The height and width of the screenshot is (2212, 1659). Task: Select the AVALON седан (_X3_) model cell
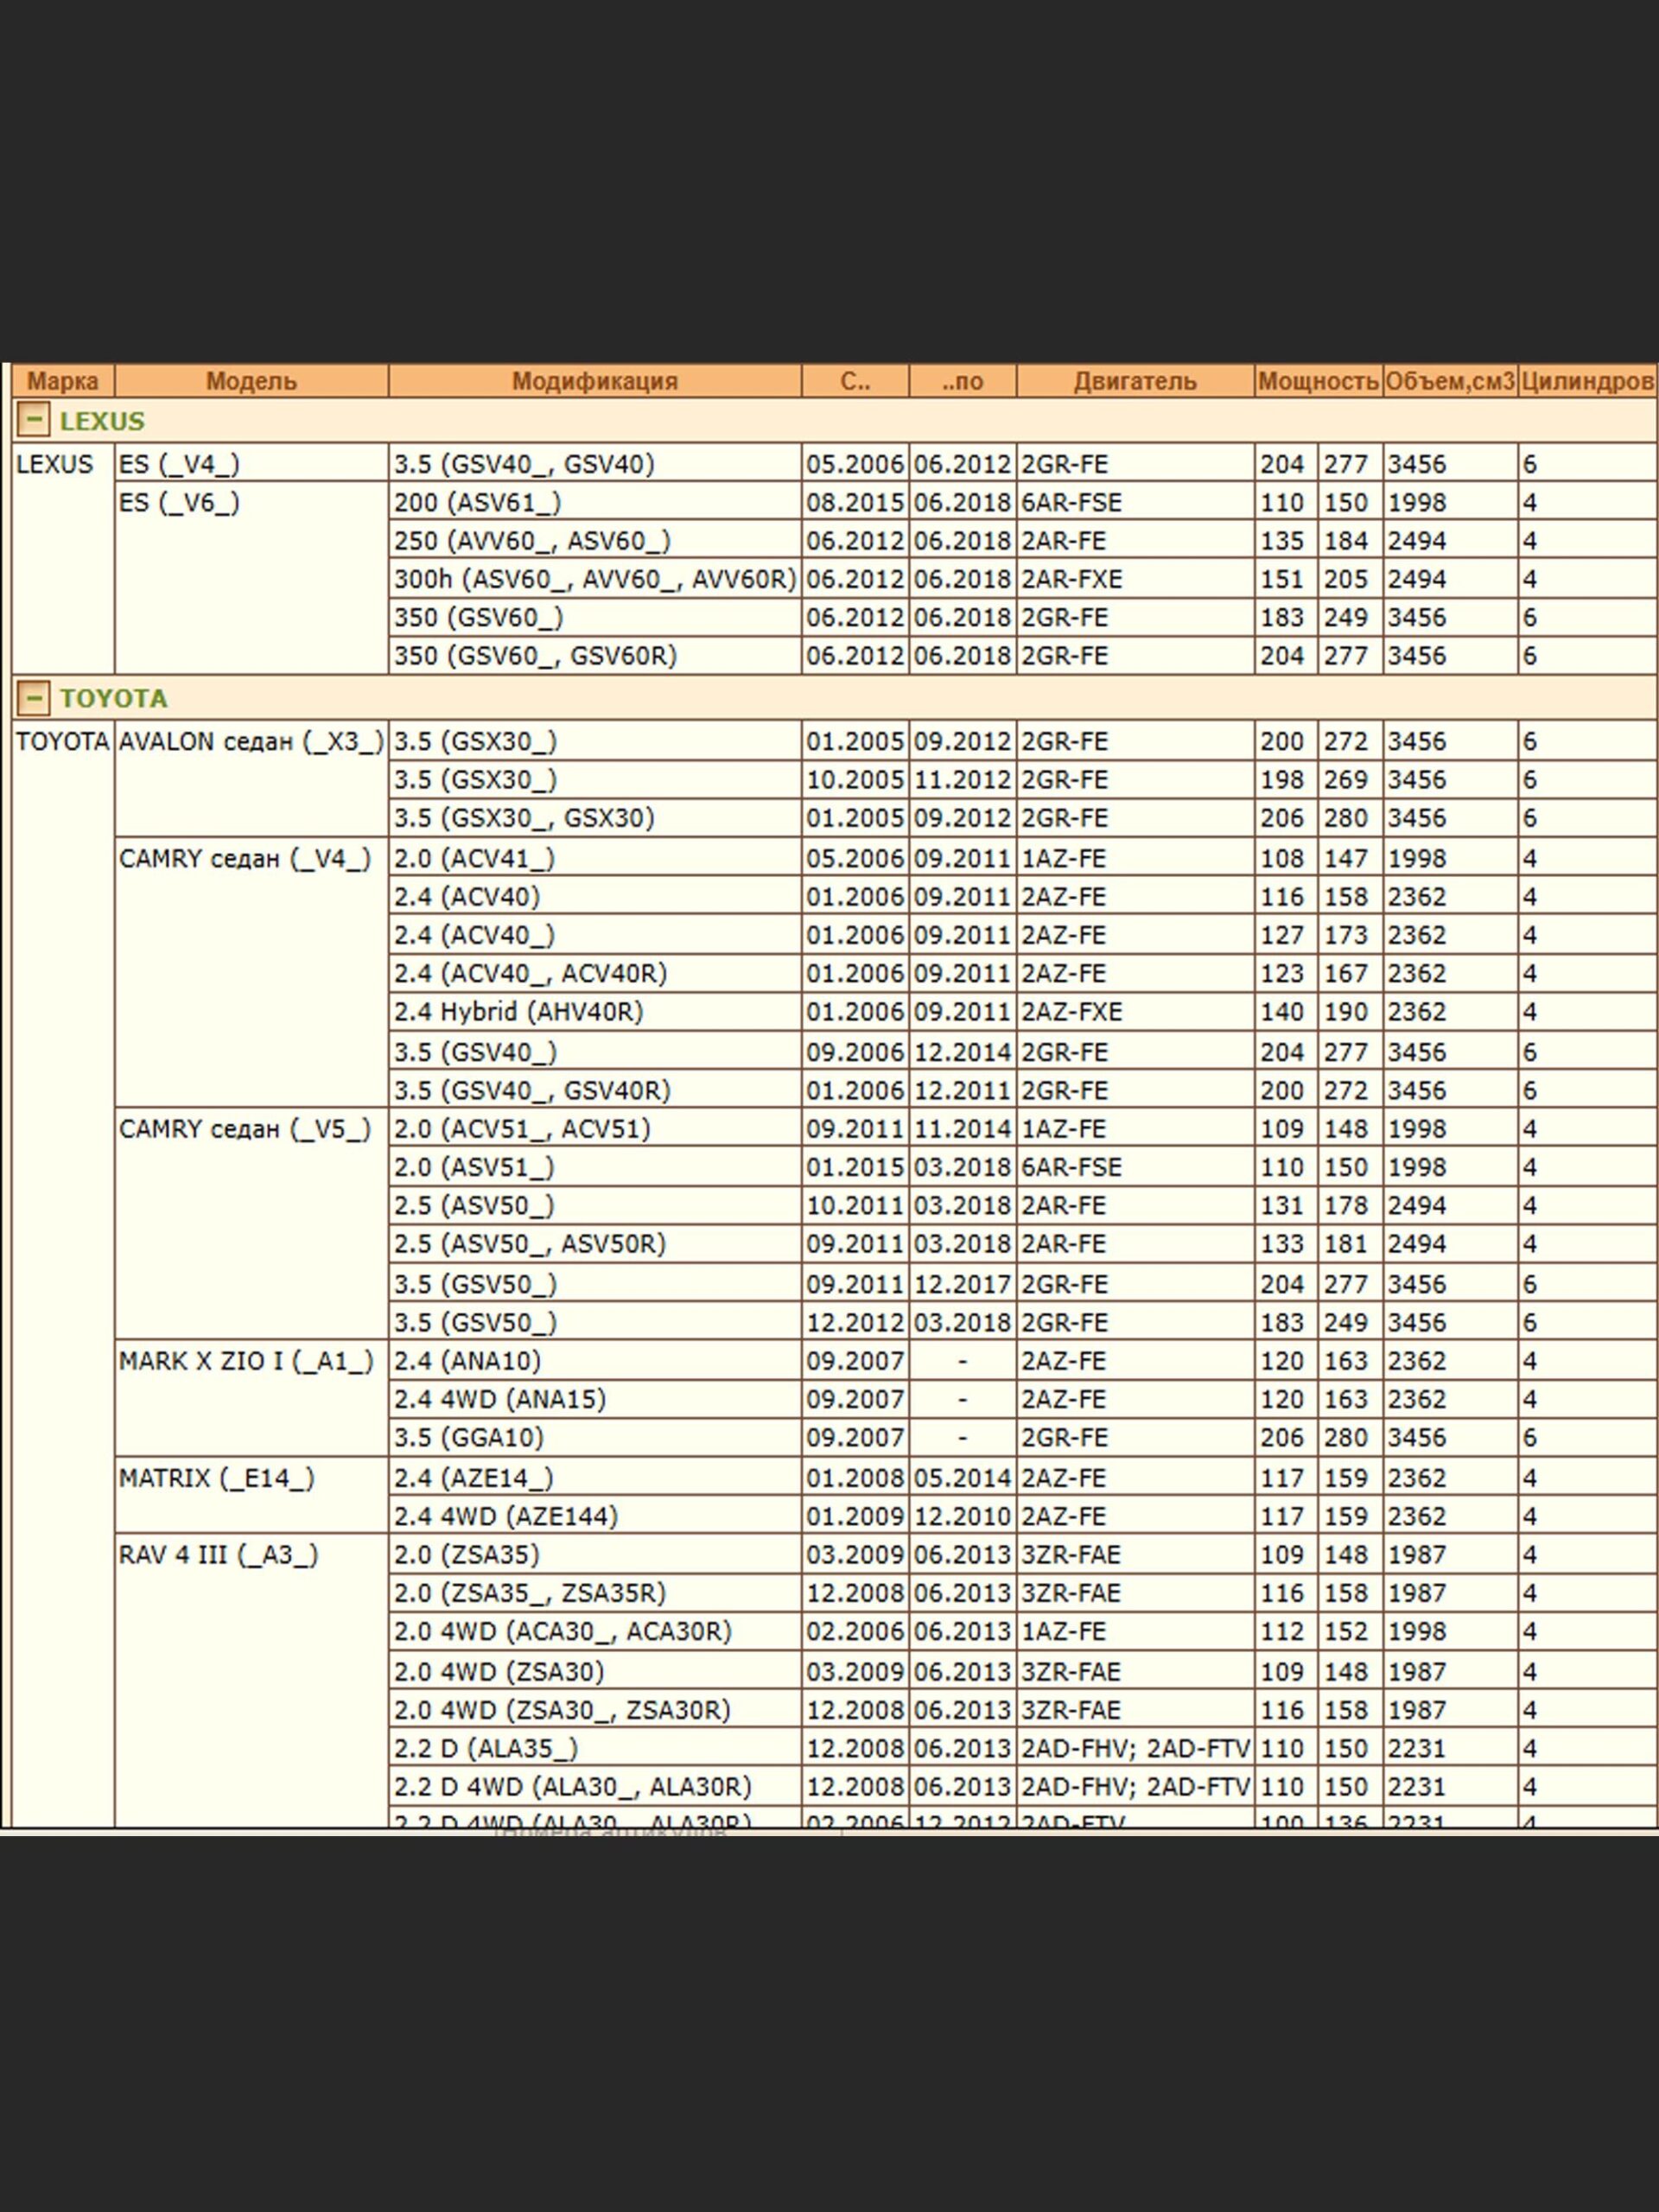[x=251, y=742]
